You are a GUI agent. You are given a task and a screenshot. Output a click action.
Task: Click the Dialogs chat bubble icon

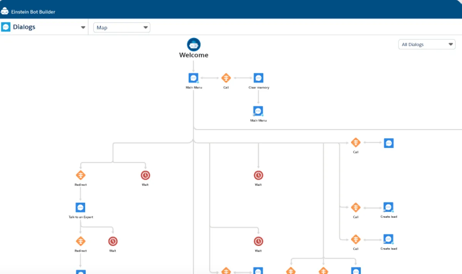6,27
